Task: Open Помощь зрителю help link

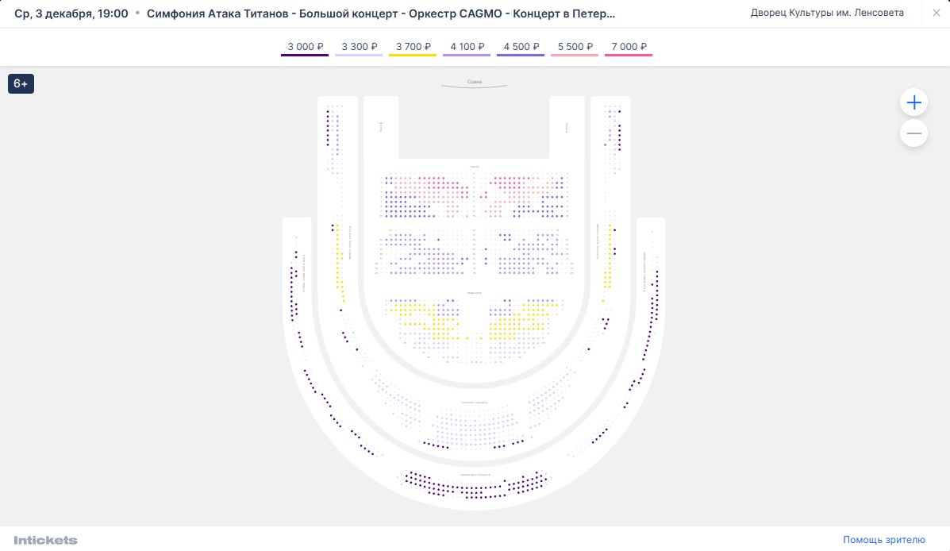Action: [x=883, y=540]
